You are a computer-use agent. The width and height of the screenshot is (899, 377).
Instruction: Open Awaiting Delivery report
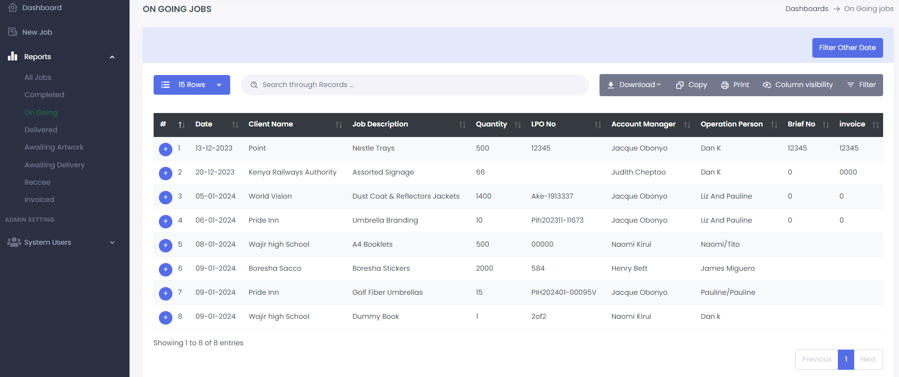pos(54,165)
